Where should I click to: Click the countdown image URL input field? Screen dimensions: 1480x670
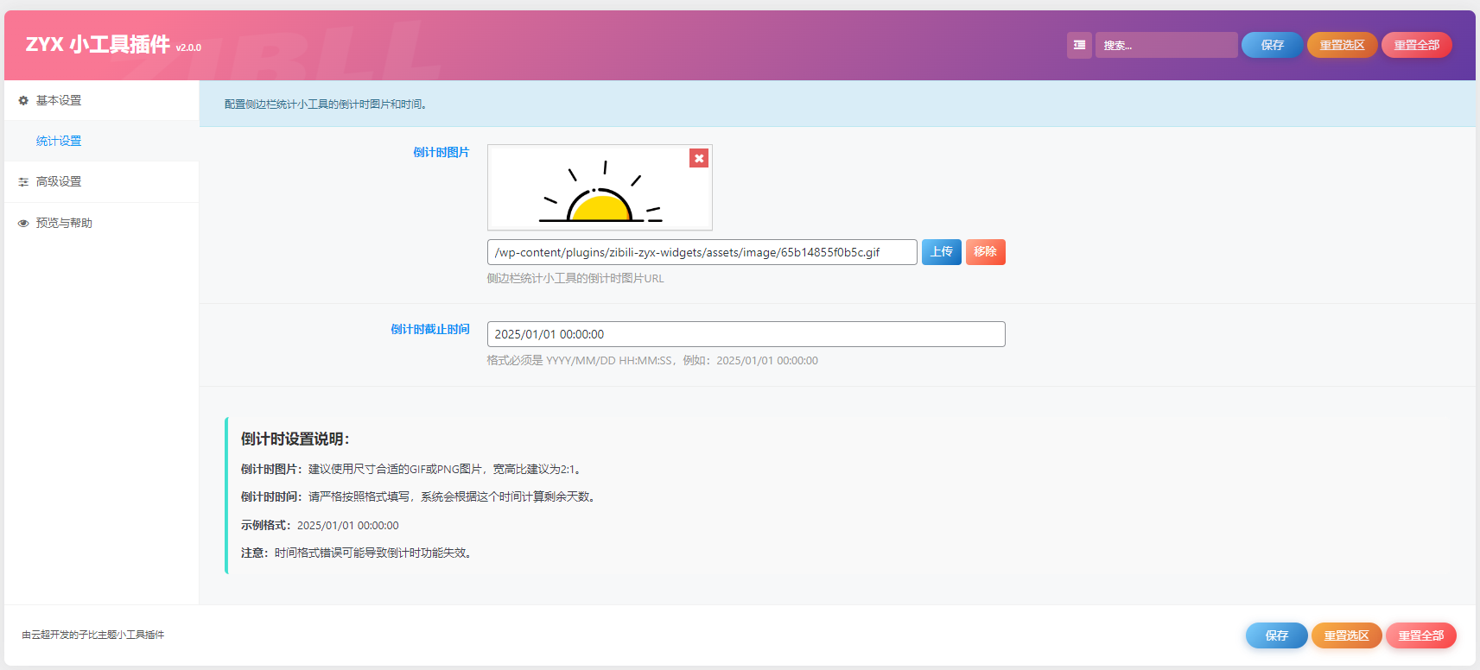pyautogui.click(x=702, y=252)
